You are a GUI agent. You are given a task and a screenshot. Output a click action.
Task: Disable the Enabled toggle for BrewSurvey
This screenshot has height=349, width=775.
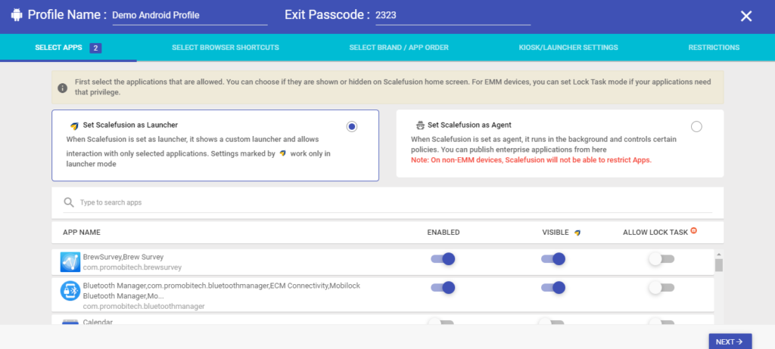click(443, 258)
